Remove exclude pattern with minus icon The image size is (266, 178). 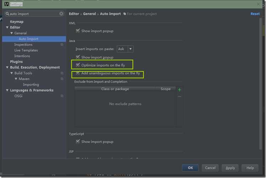coord(180,96)
